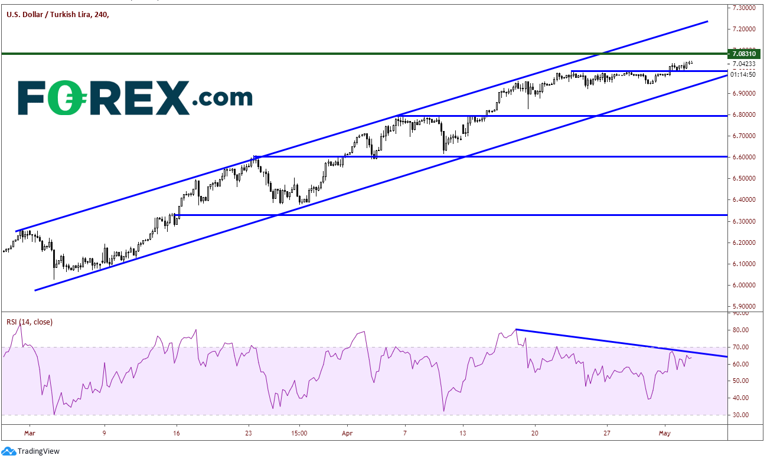
Task: Click the 6.60000 price axis label
Action: click(744, 157)
